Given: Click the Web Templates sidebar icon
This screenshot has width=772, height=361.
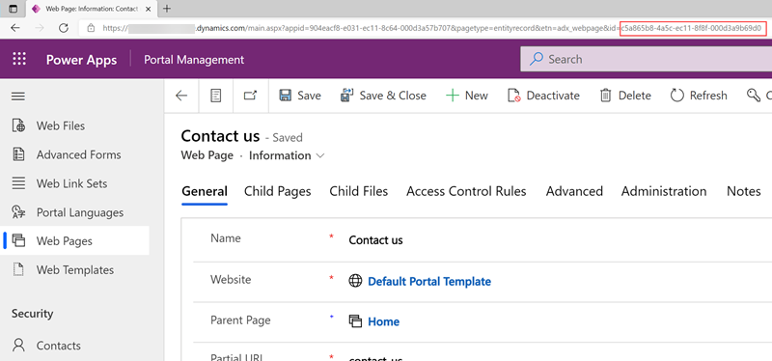Looking at the screenshot, I should (x=18, y=270).
